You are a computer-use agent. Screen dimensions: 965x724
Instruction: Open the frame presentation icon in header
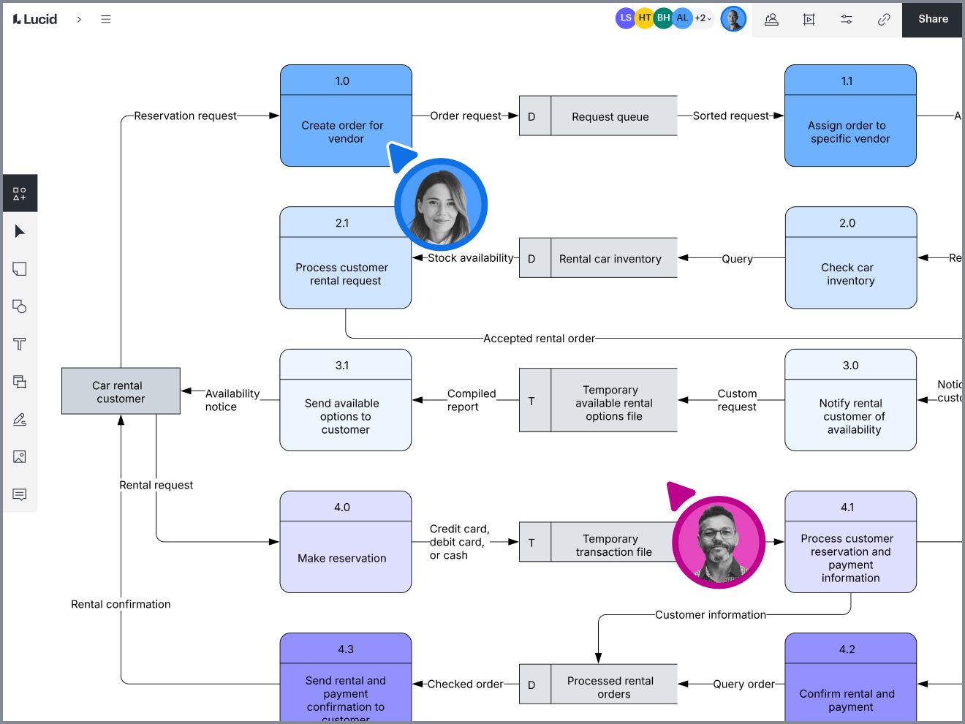809,20
